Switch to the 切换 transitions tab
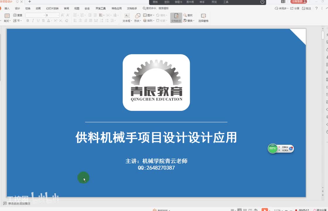The image size is (328, 211). tap(28, 8)
